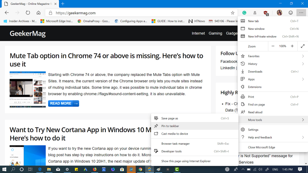Launch File Explorer from the taskbar
The width and height of the screenshot is (308, 173).
pyautogui.click(x=49, y=169)
